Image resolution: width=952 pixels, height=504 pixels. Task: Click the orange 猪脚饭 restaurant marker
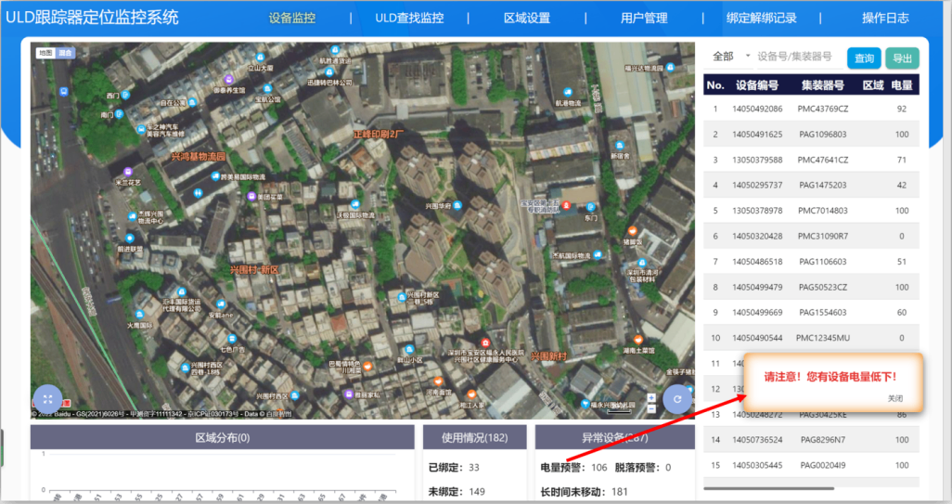(632, 231)
